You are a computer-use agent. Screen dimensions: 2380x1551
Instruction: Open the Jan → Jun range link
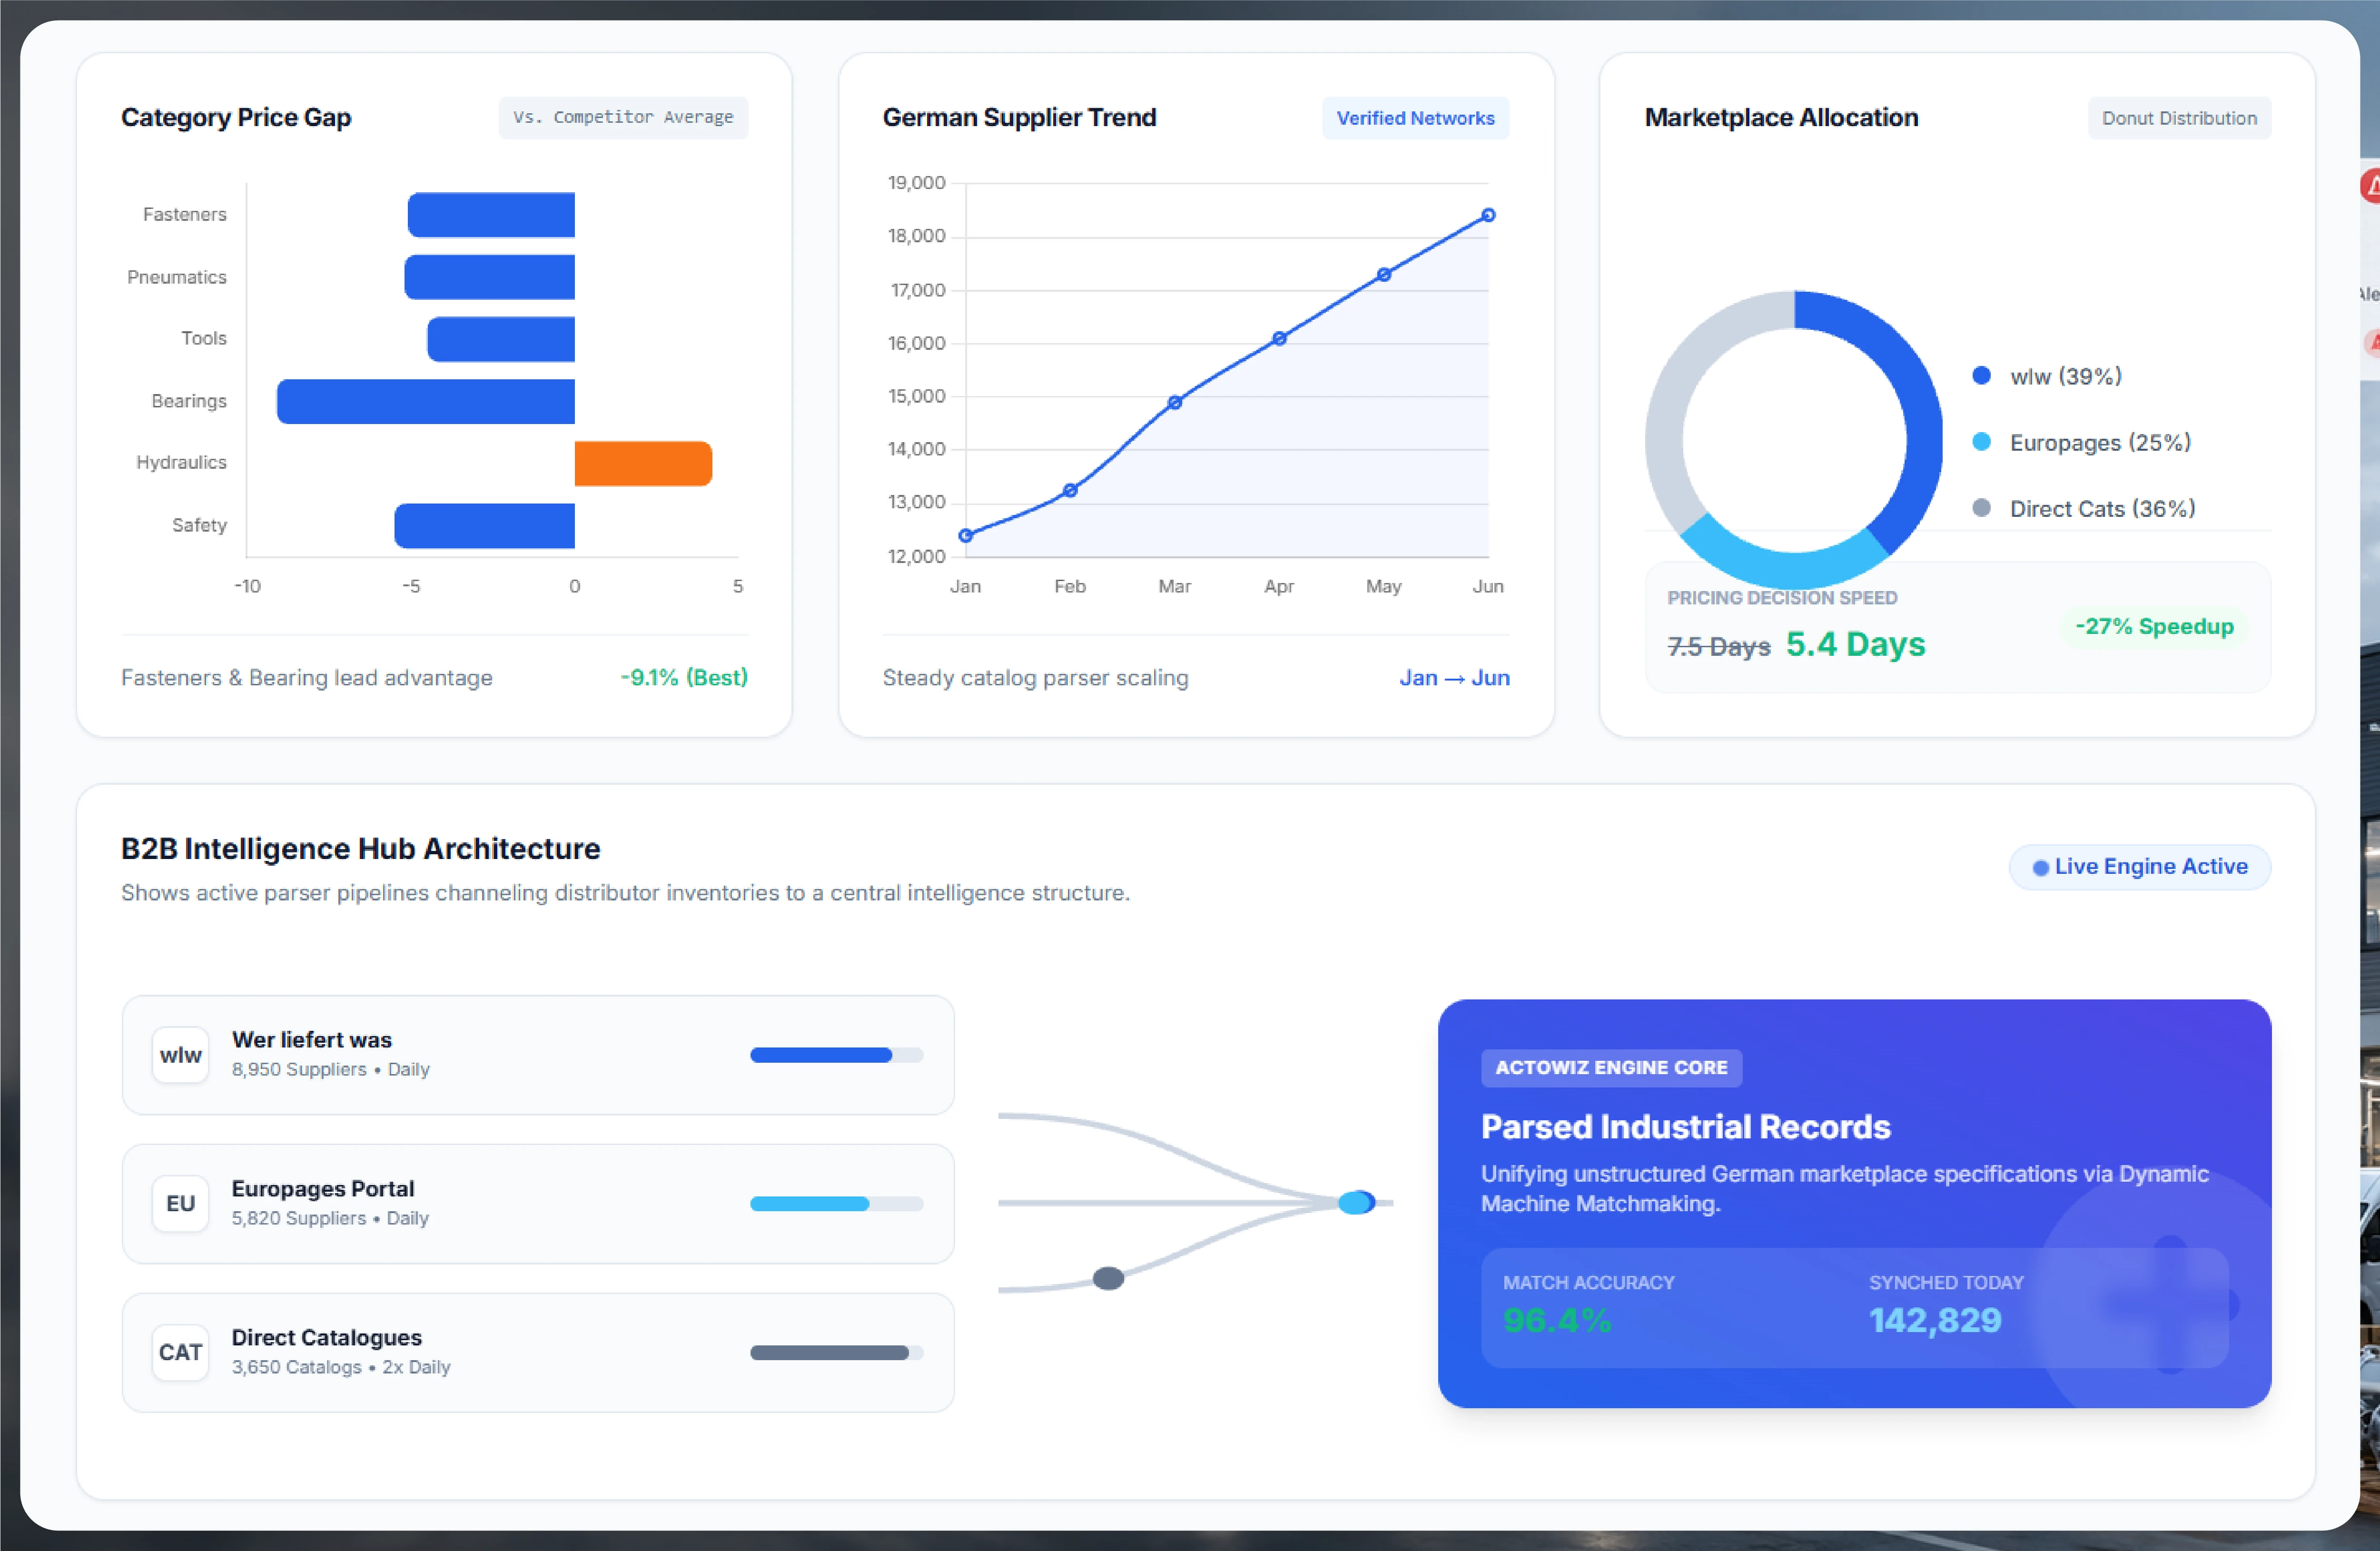(x=1454, y=678)
